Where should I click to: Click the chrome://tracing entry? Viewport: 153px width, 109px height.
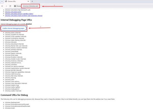(10, 77)
